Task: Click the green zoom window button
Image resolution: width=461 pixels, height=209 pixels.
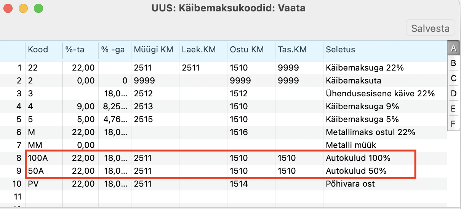Action: 38,8
